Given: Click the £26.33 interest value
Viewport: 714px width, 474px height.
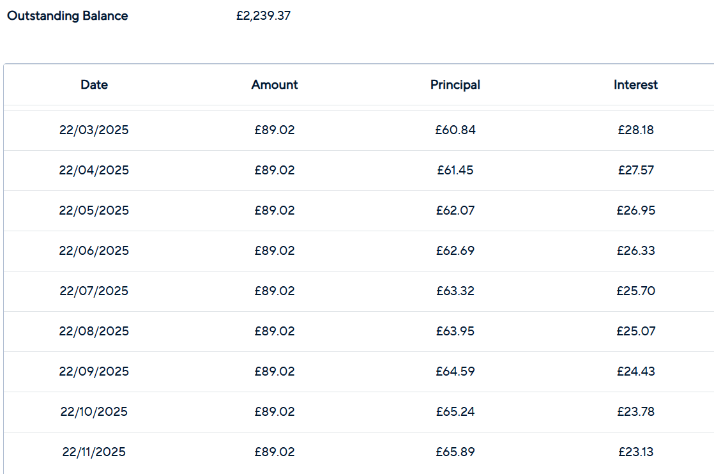Looking at the screenshot, I should tap(635, 250).
